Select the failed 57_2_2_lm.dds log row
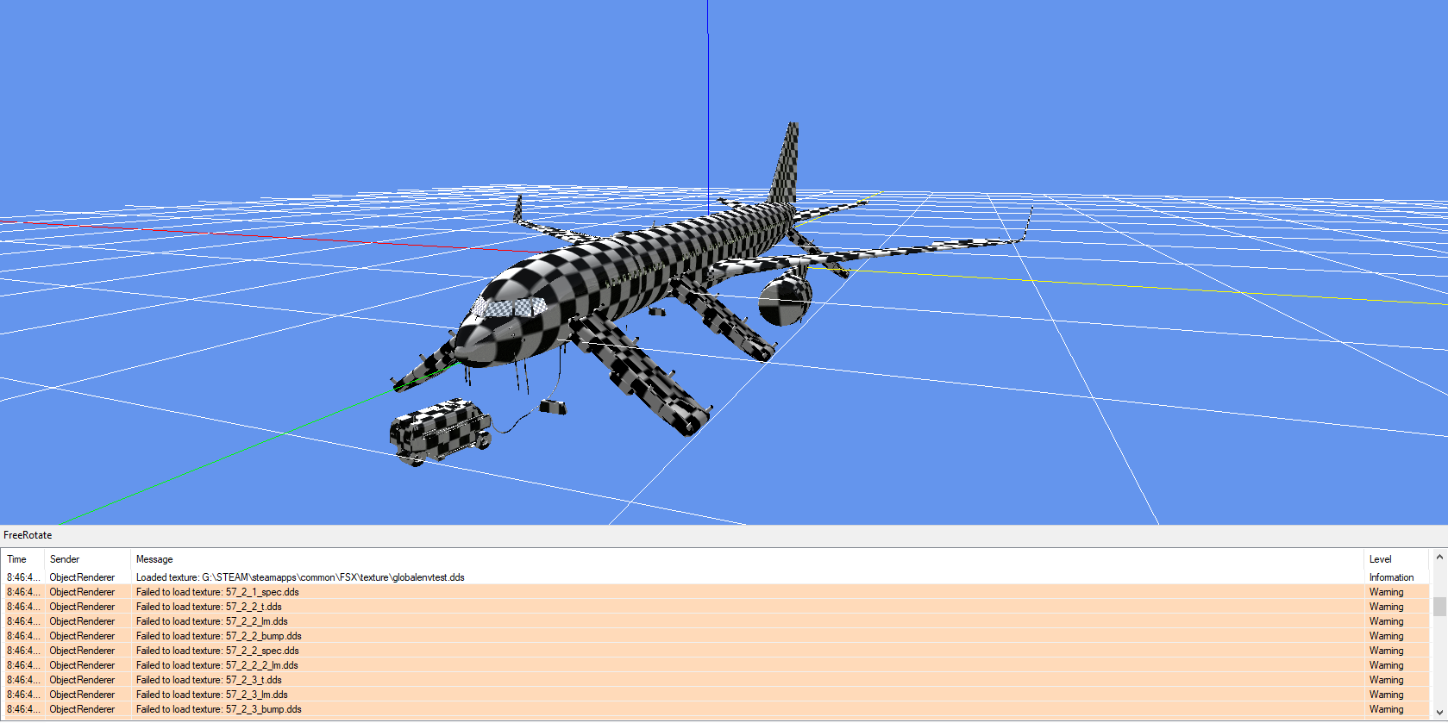The image size is (1448, 723). point(212,621)
